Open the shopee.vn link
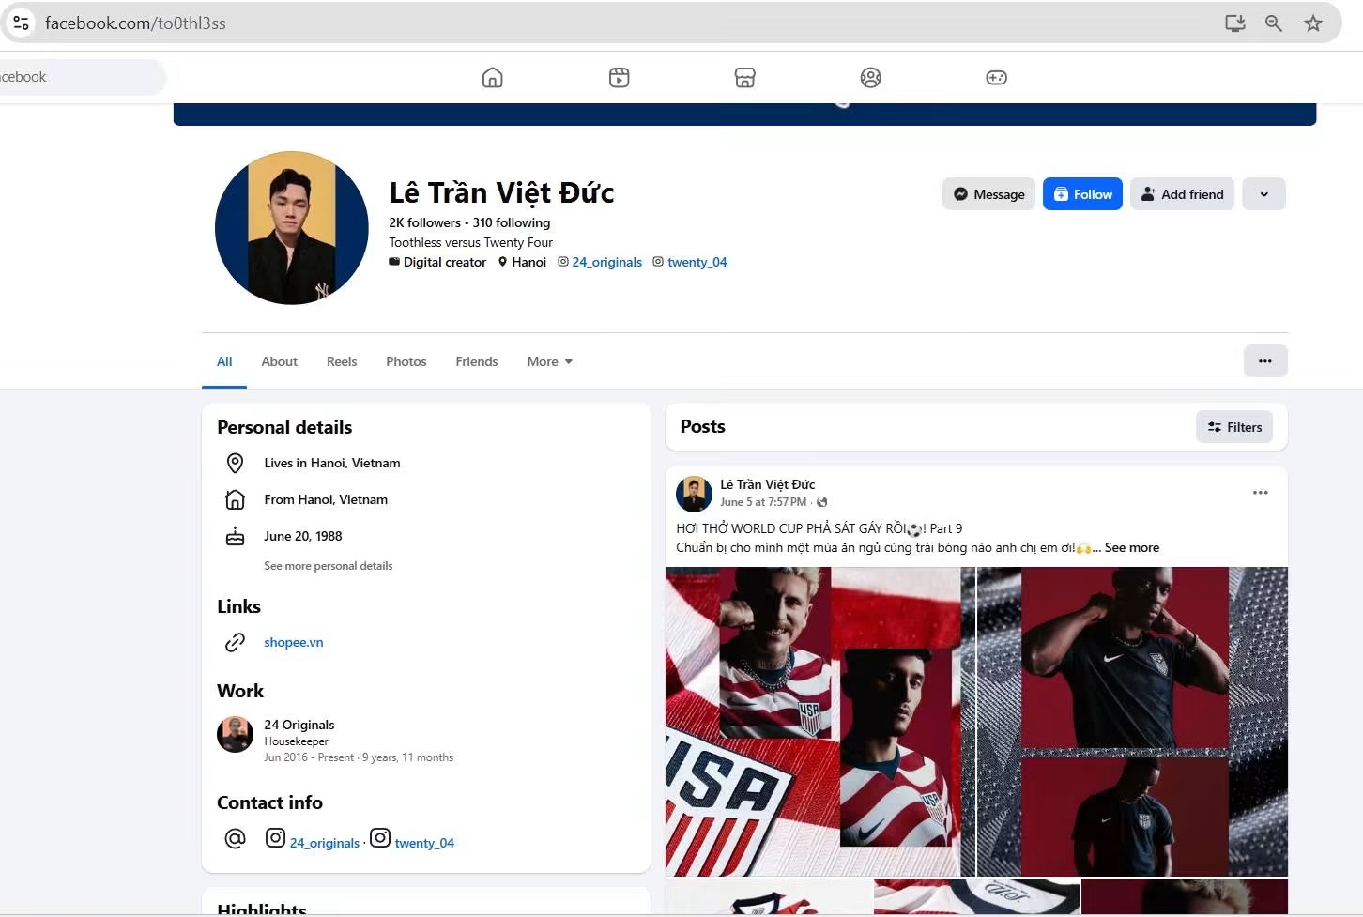The image size is (1363, 917). pyautogui.click(x=294, y=643)
